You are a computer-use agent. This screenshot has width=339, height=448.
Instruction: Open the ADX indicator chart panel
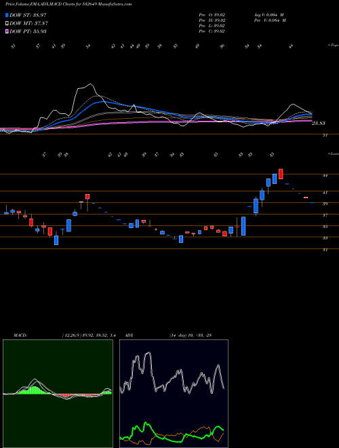pyautogui.click(x=174, y=394)
